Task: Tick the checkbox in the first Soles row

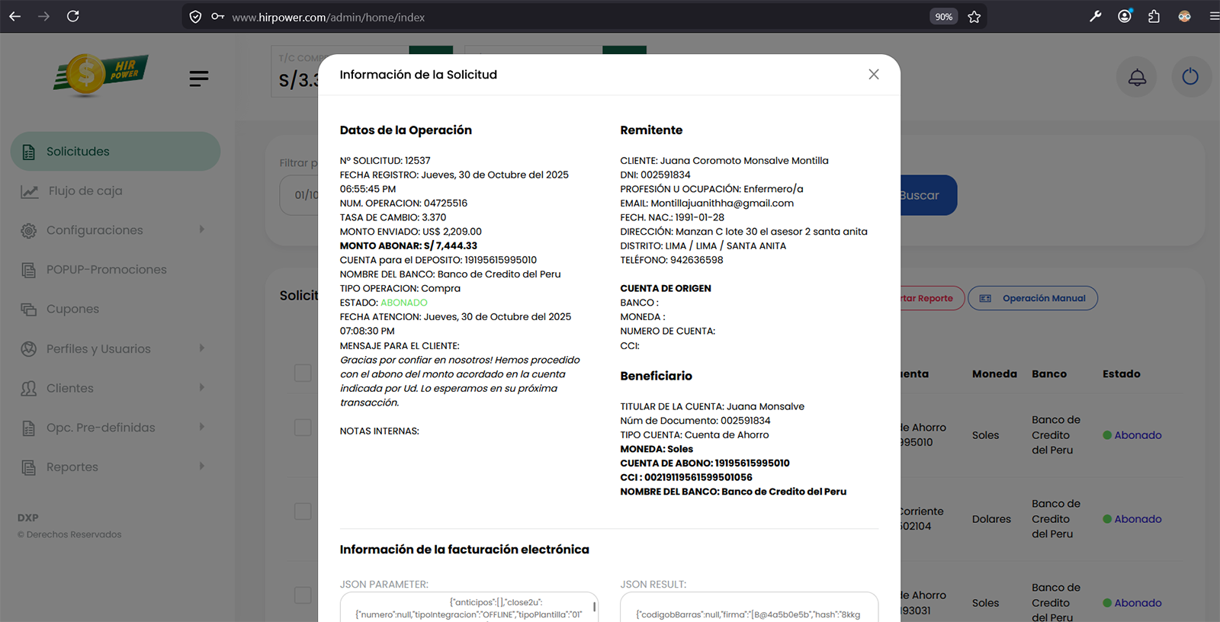Action: [x=303, y=427]
